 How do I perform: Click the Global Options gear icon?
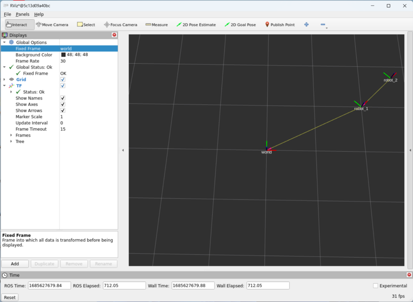(11, 42)
